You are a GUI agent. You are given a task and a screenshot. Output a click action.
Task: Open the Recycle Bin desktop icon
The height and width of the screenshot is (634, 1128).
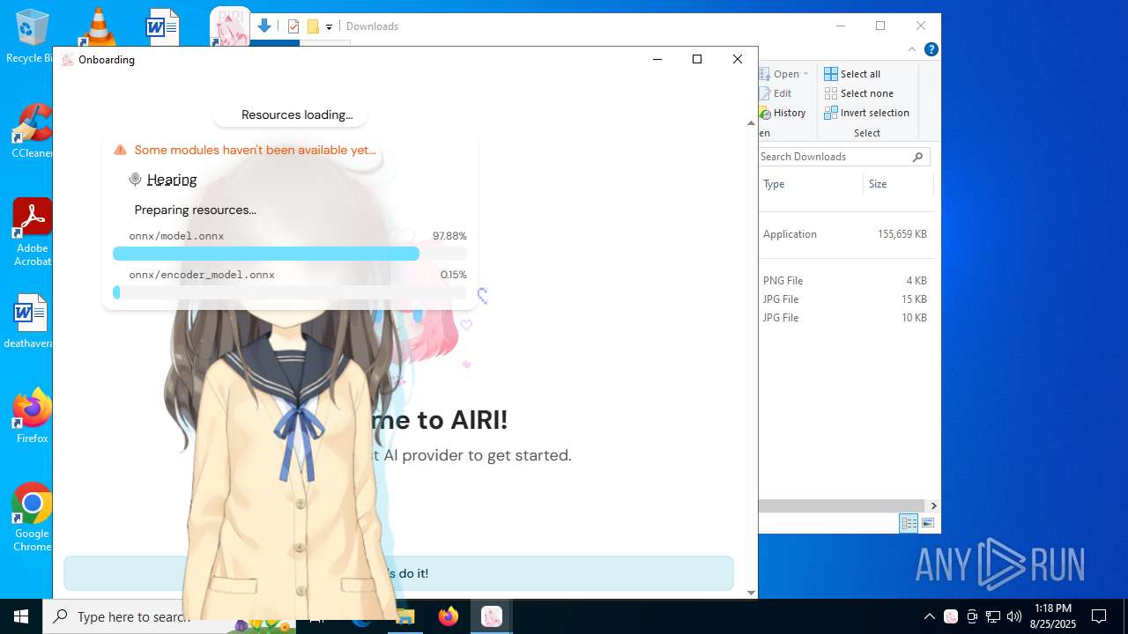(x=31, y=35)
